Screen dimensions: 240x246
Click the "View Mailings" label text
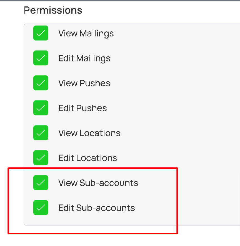coord(86,34)
